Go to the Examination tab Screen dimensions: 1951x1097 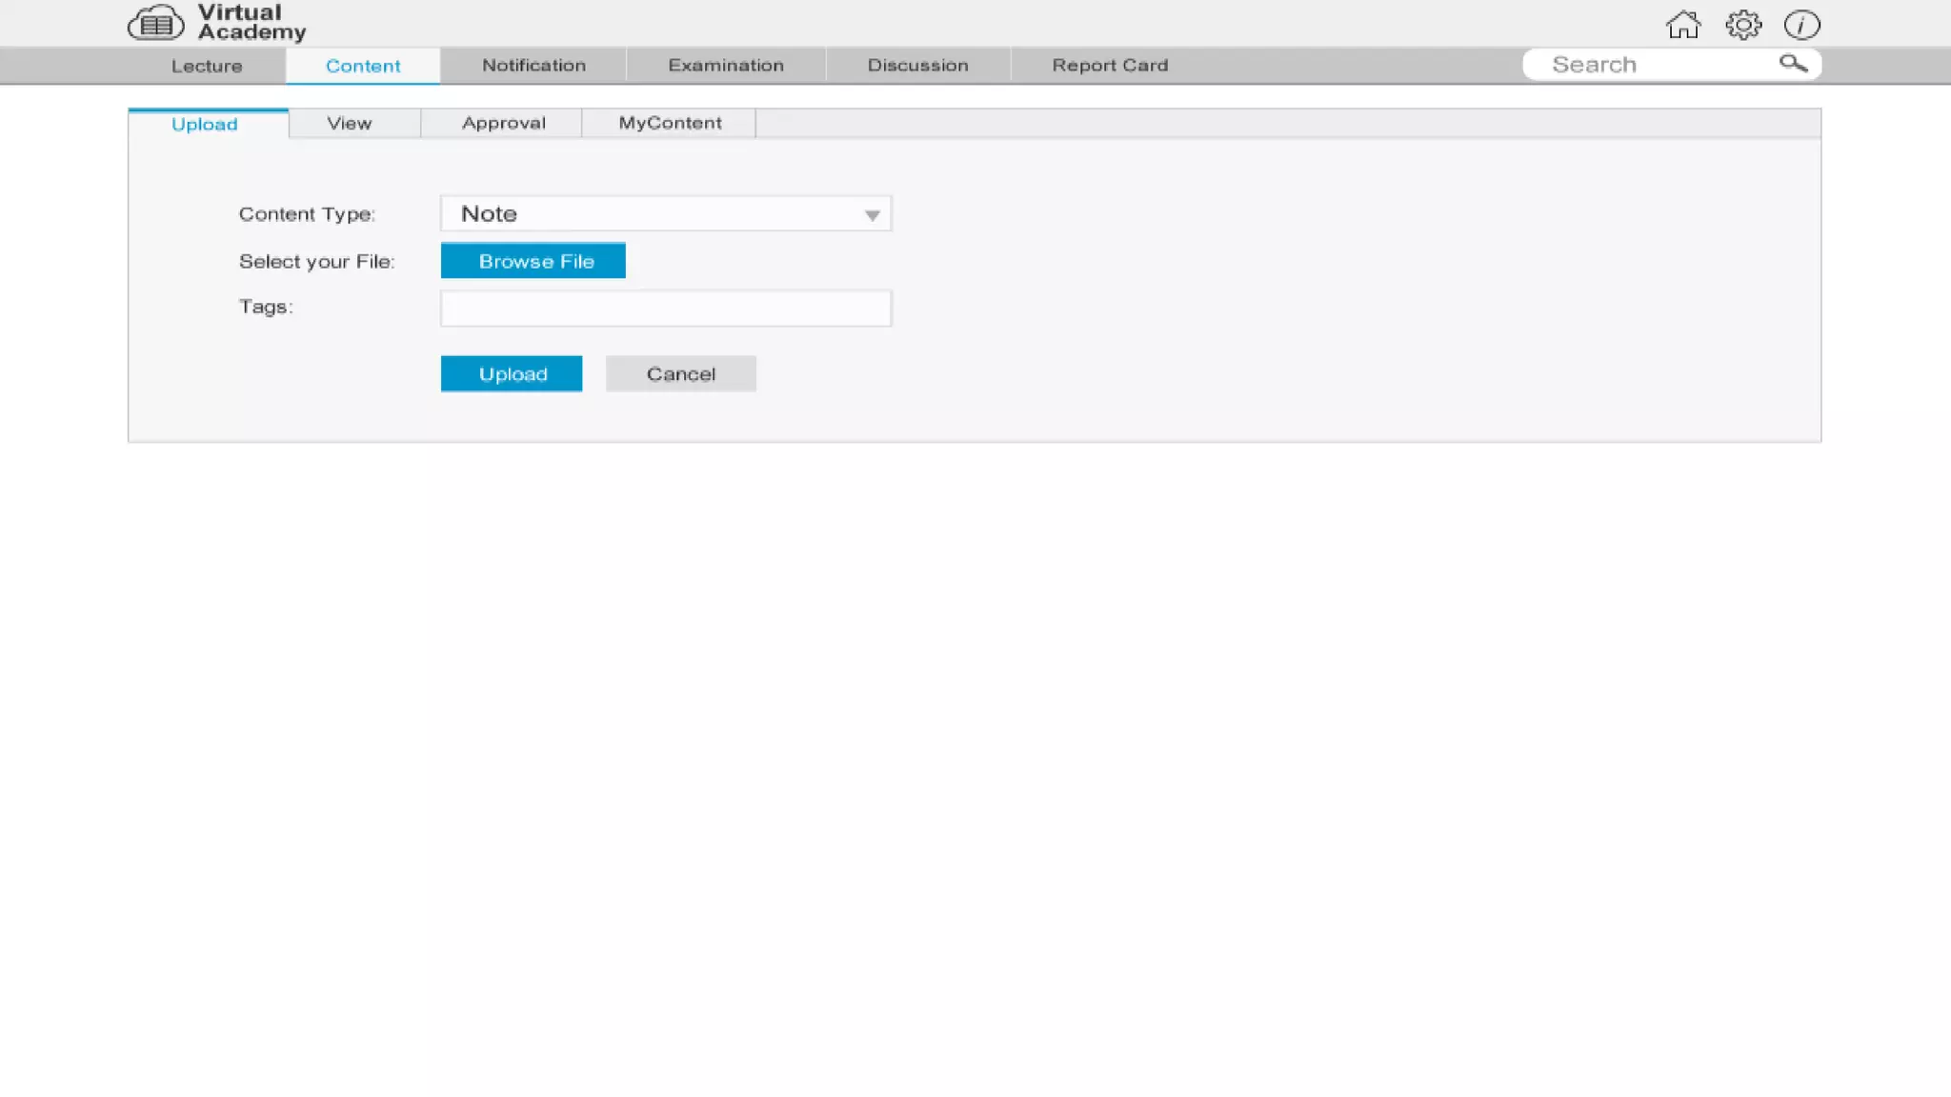tap(726, 66)
